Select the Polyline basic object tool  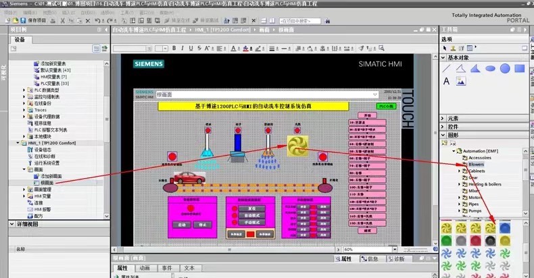click(460, 68)
